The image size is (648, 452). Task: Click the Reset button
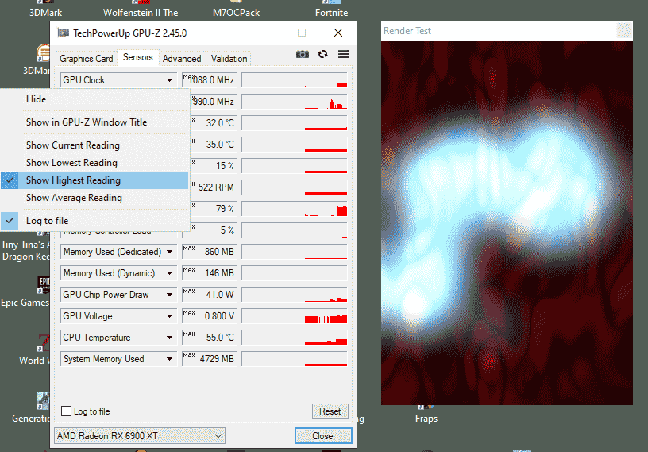pyautogui.click(x=330, y=411)
